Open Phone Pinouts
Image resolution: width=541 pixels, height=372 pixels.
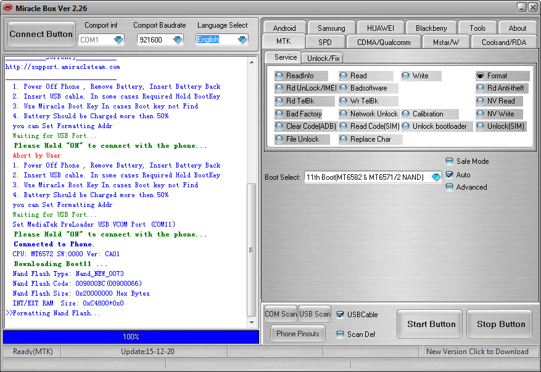(x=297, y=333)
